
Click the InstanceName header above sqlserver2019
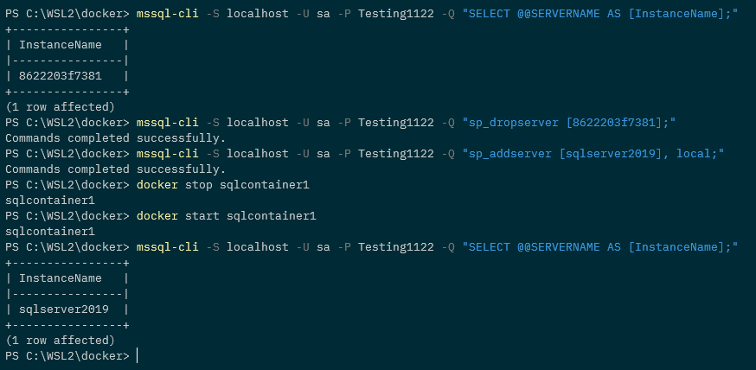pos(61,278)
